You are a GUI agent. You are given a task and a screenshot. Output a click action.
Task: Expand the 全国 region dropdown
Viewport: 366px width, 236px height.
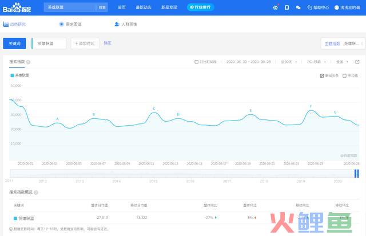(342, 62)
